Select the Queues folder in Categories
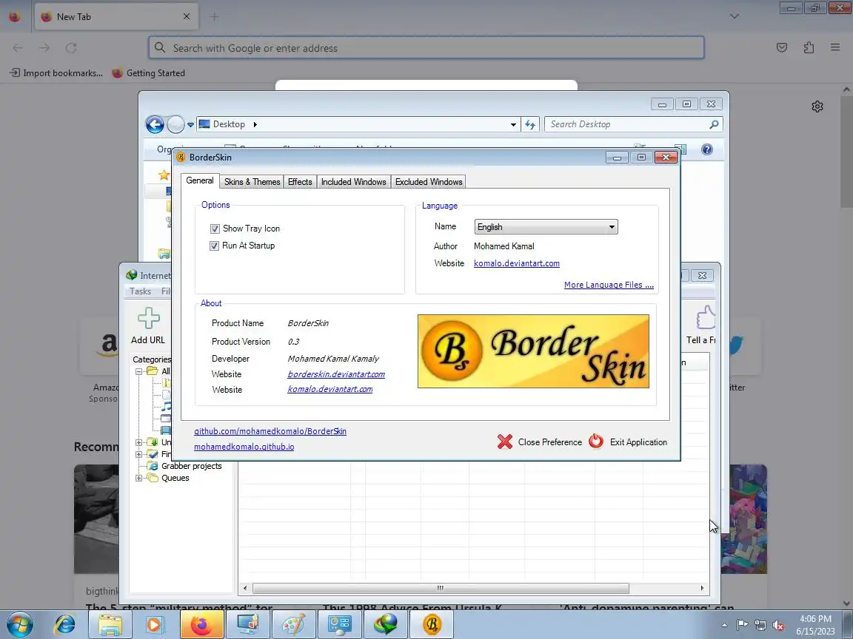Screen dimensions: 853x639 175,479
